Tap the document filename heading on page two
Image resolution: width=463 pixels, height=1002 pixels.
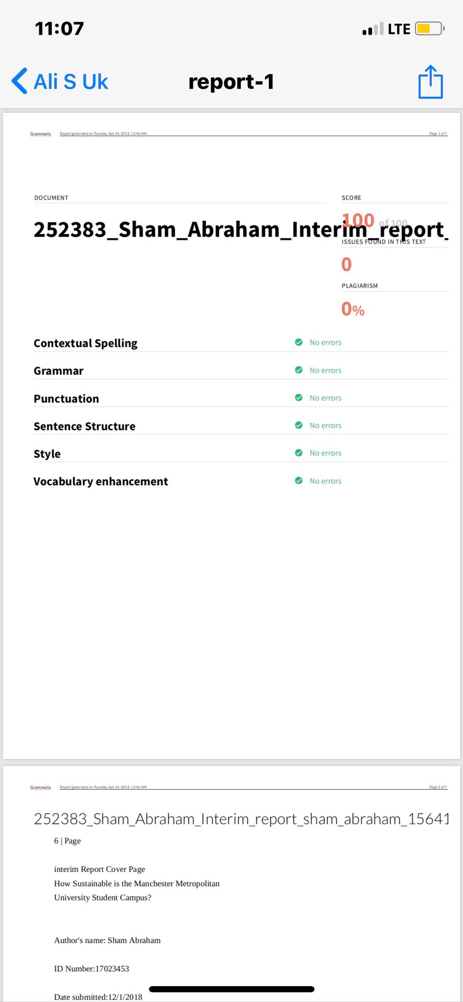[x=241, y=819]
